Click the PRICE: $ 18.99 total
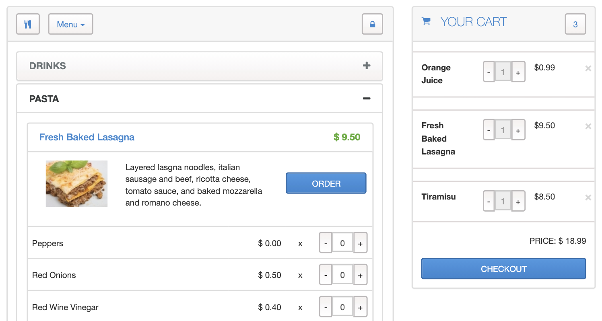The width and height of the screenshot is (602, 321). 558,241
